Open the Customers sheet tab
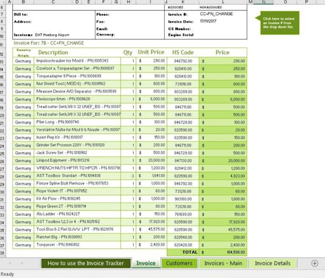Screen dimensions: 325x278 point(179,263)
